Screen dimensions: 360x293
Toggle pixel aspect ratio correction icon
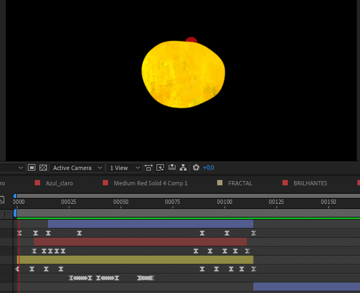click(149, 168)
